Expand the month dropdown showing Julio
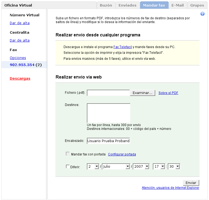 pyautogui.click(x=116, y=167)
